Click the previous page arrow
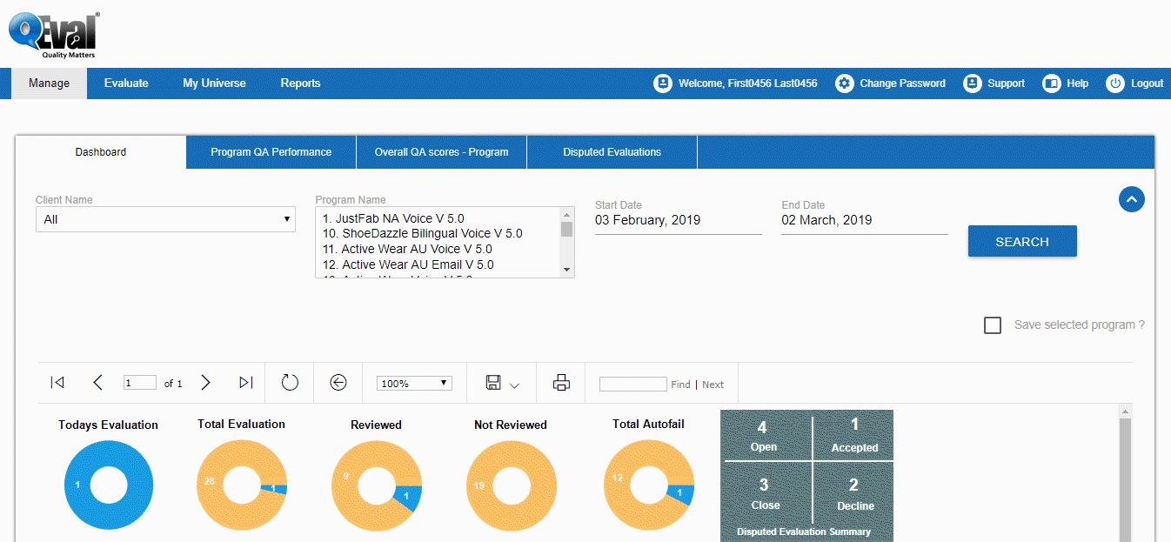1171x542 pixels. 97,383
